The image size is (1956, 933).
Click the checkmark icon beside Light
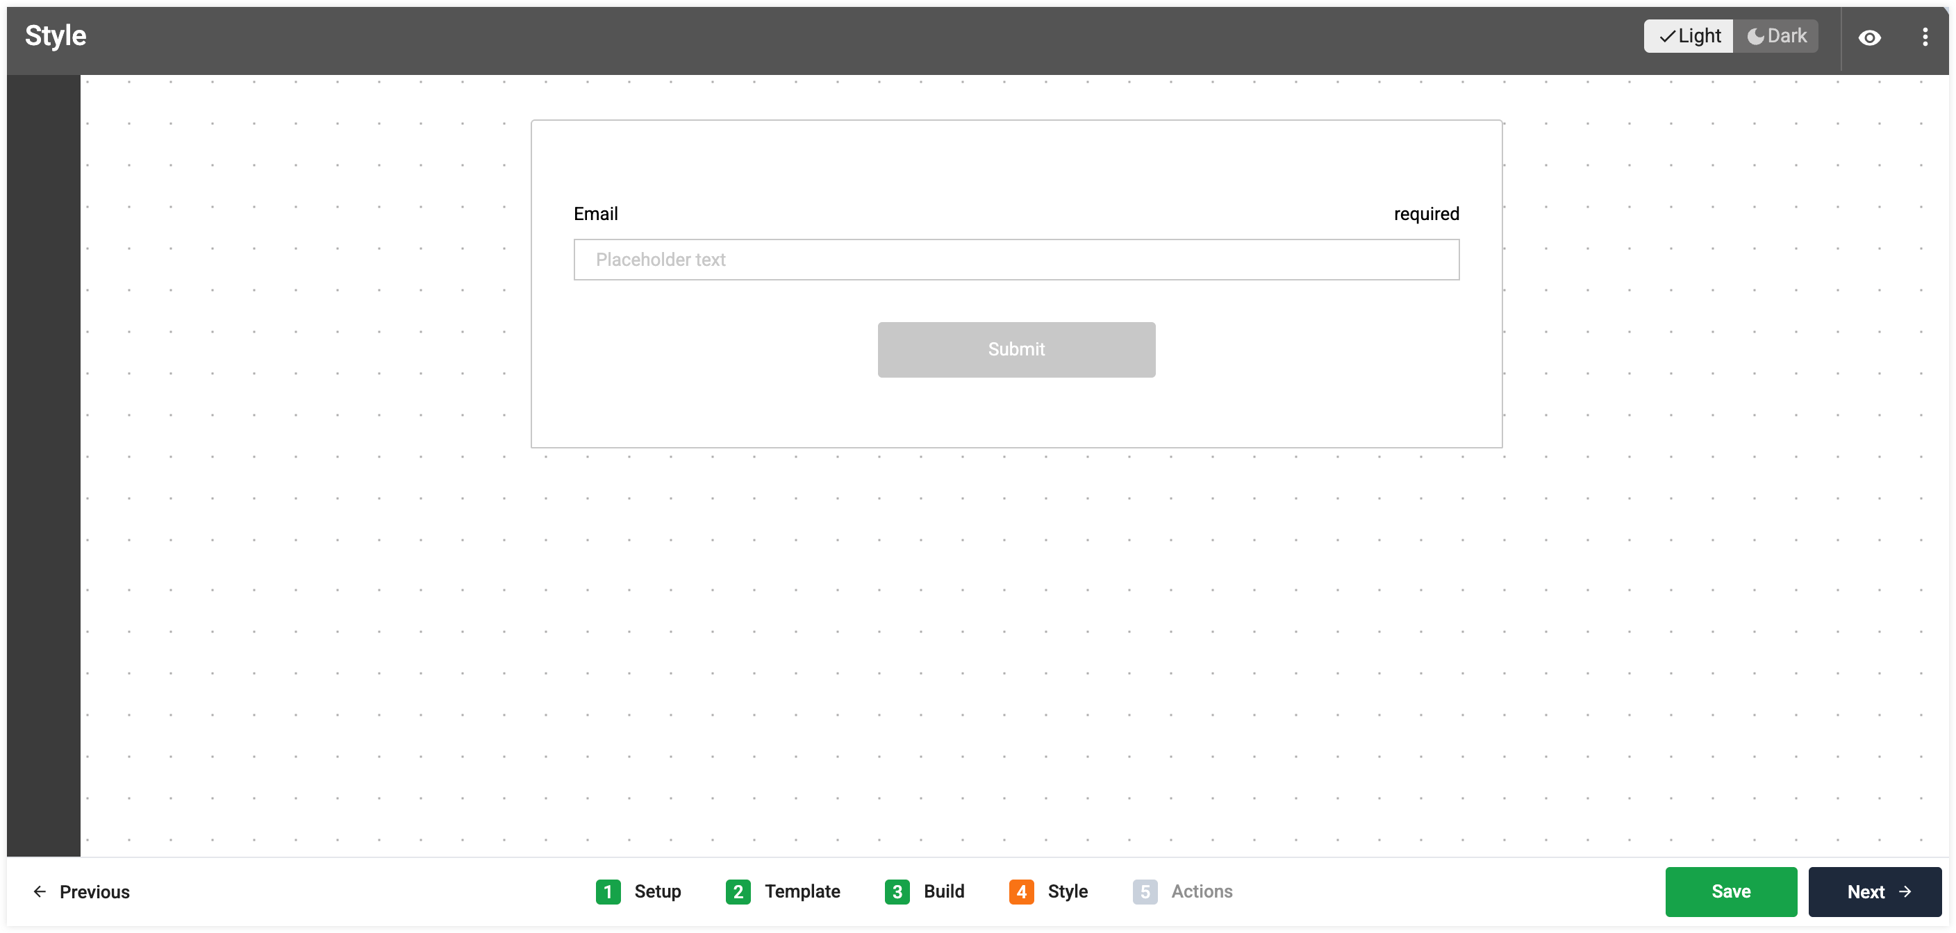1668,36
